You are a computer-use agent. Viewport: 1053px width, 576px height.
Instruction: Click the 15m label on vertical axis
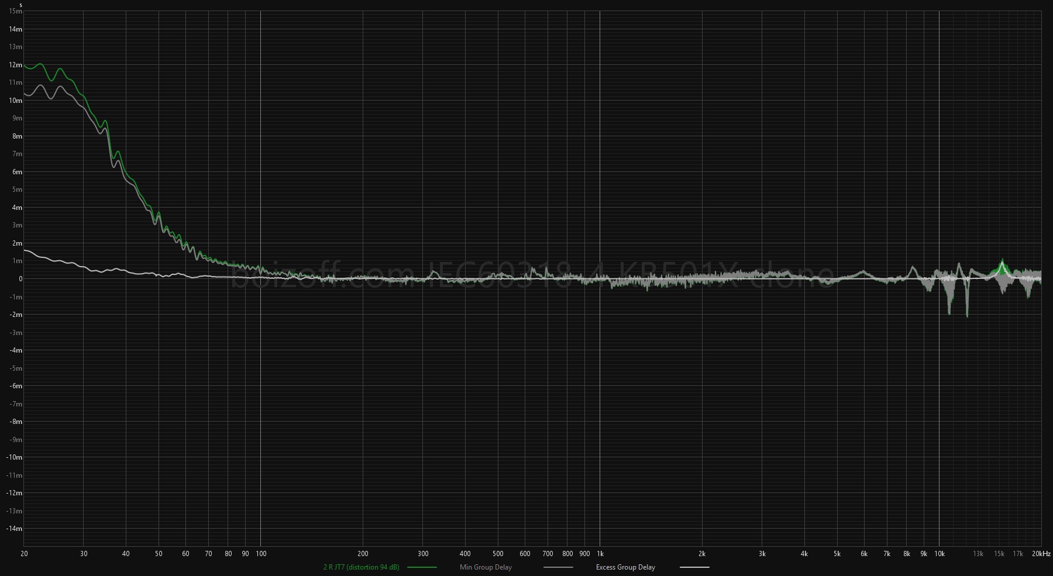click(x=16, y=11)
